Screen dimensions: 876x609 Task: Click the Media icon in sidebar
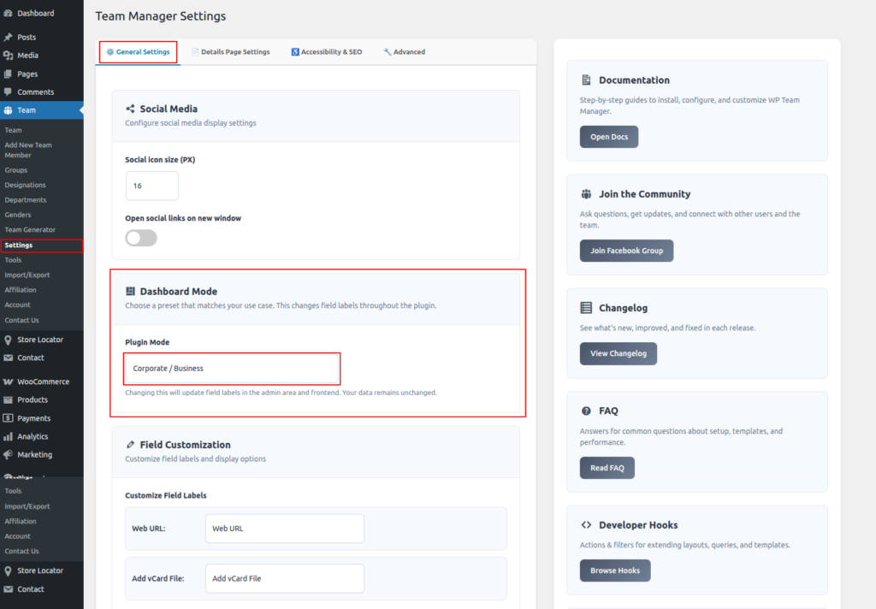pos(9,56)
